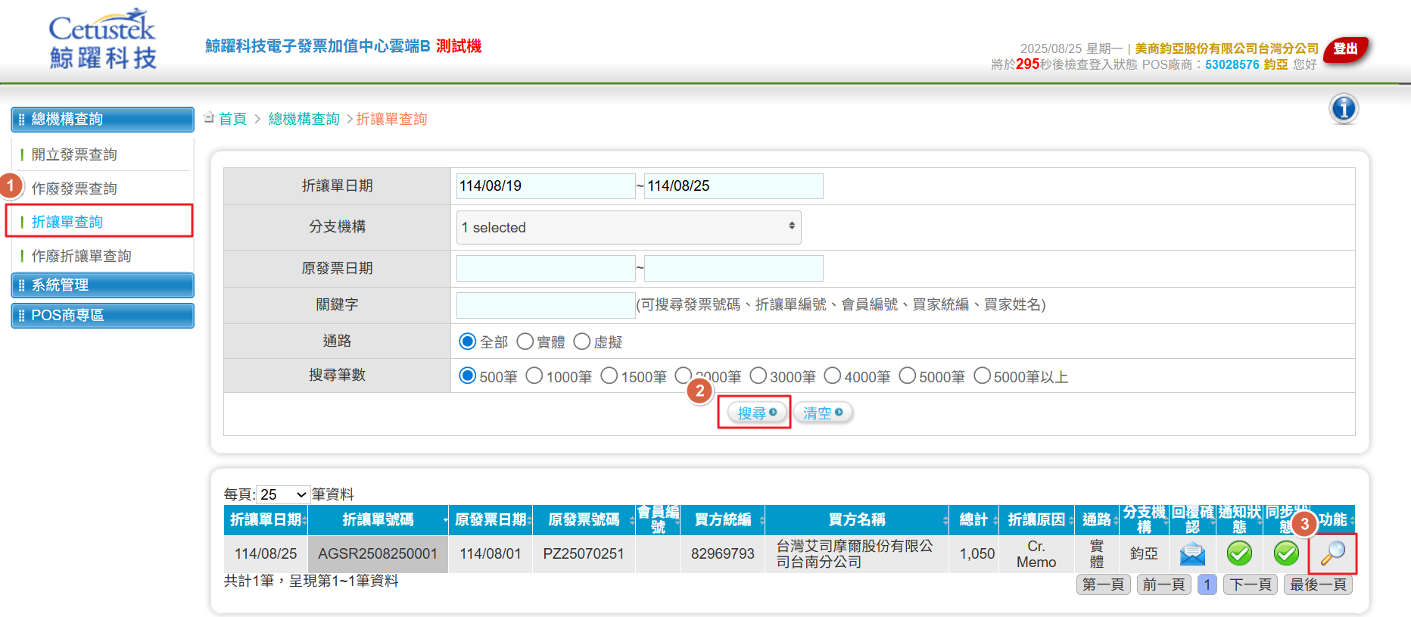
Task: Go to 首頁 in the breadcrumb
Action: [x=232, y=119]
